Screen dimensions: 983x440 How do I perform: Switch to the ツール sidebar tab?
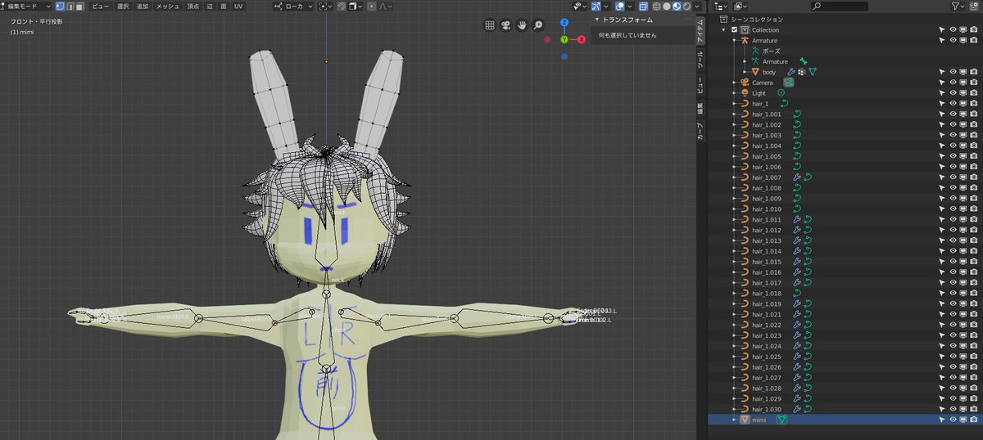700,59
